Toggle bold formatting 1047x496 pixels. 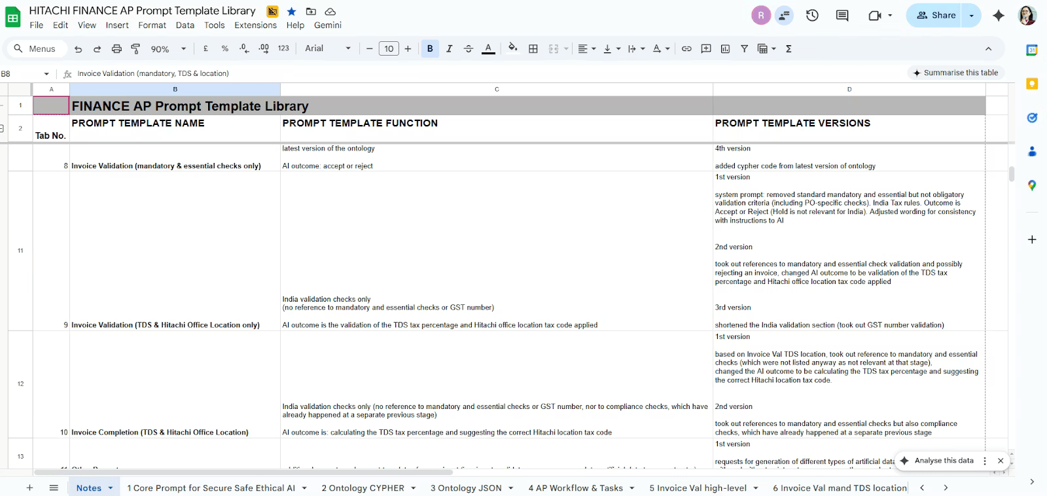click(430, 48)
